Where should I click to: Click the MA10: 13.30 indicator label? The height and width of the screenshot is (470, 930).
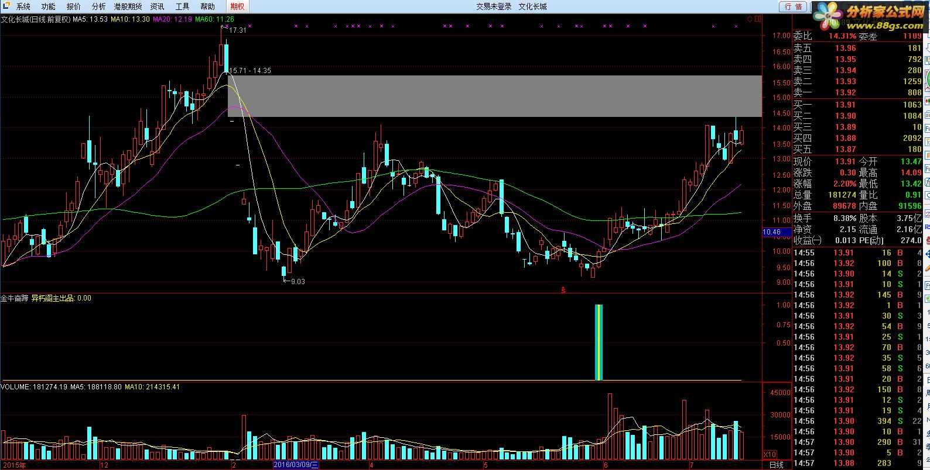130,19
